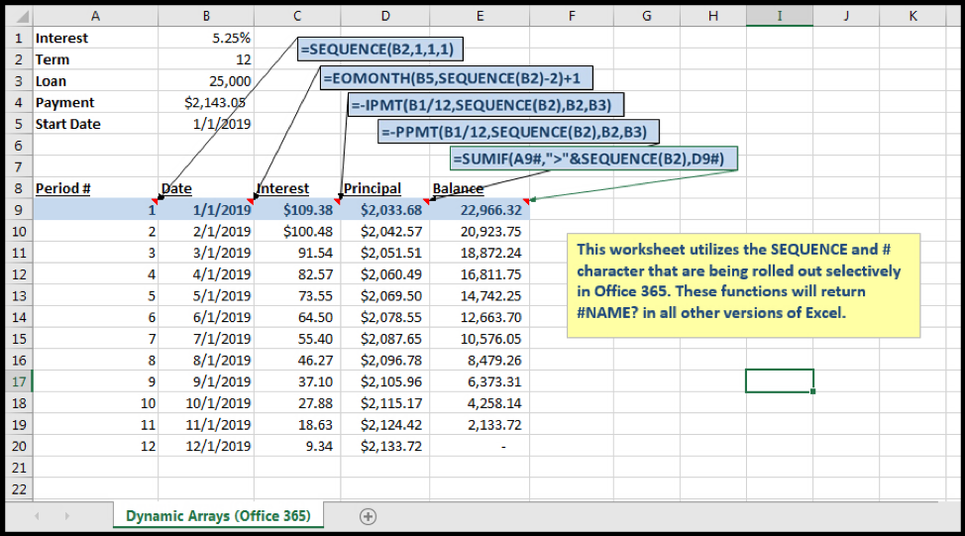This screenshot has height=536, width=965.
Task: Select row 17 header
Action: (x=19, y=380)
